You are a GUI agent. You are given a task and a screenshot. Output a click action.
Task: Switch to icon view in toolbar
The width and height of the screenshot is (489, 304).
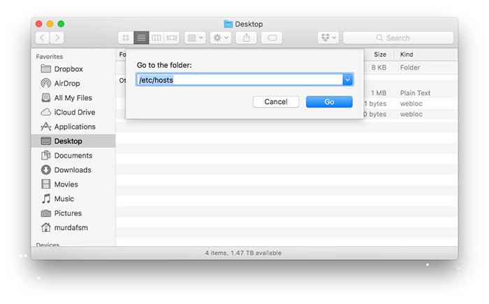click(126, 38)
